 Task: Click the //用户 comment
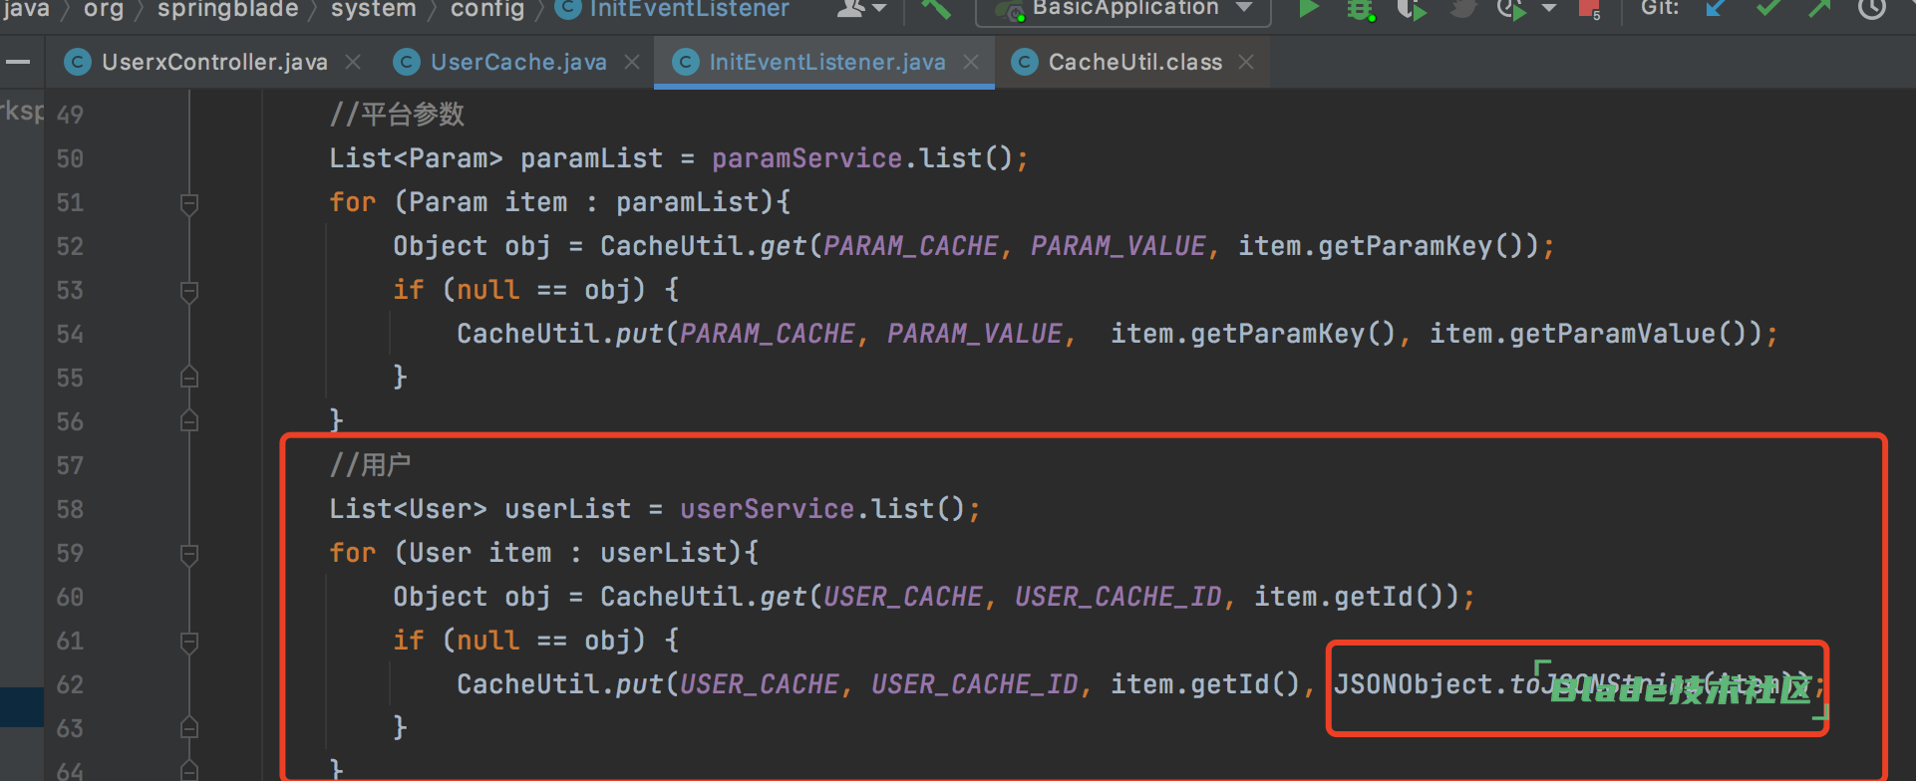[370, 465]
